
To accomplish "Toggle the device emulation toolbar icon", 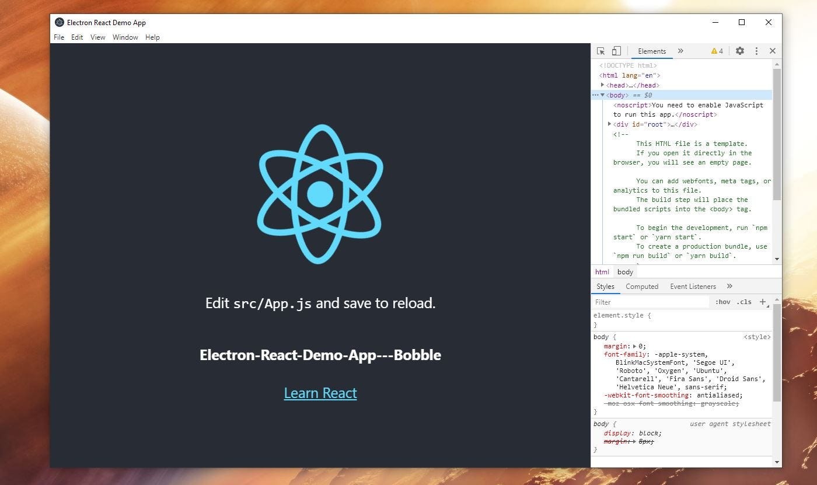I will coord(616,51).
